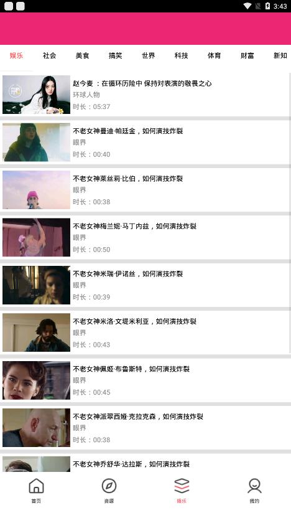This screenshot has width=291, height=518.
Task: Select the 世界 tab
Action: coord(148,55)
